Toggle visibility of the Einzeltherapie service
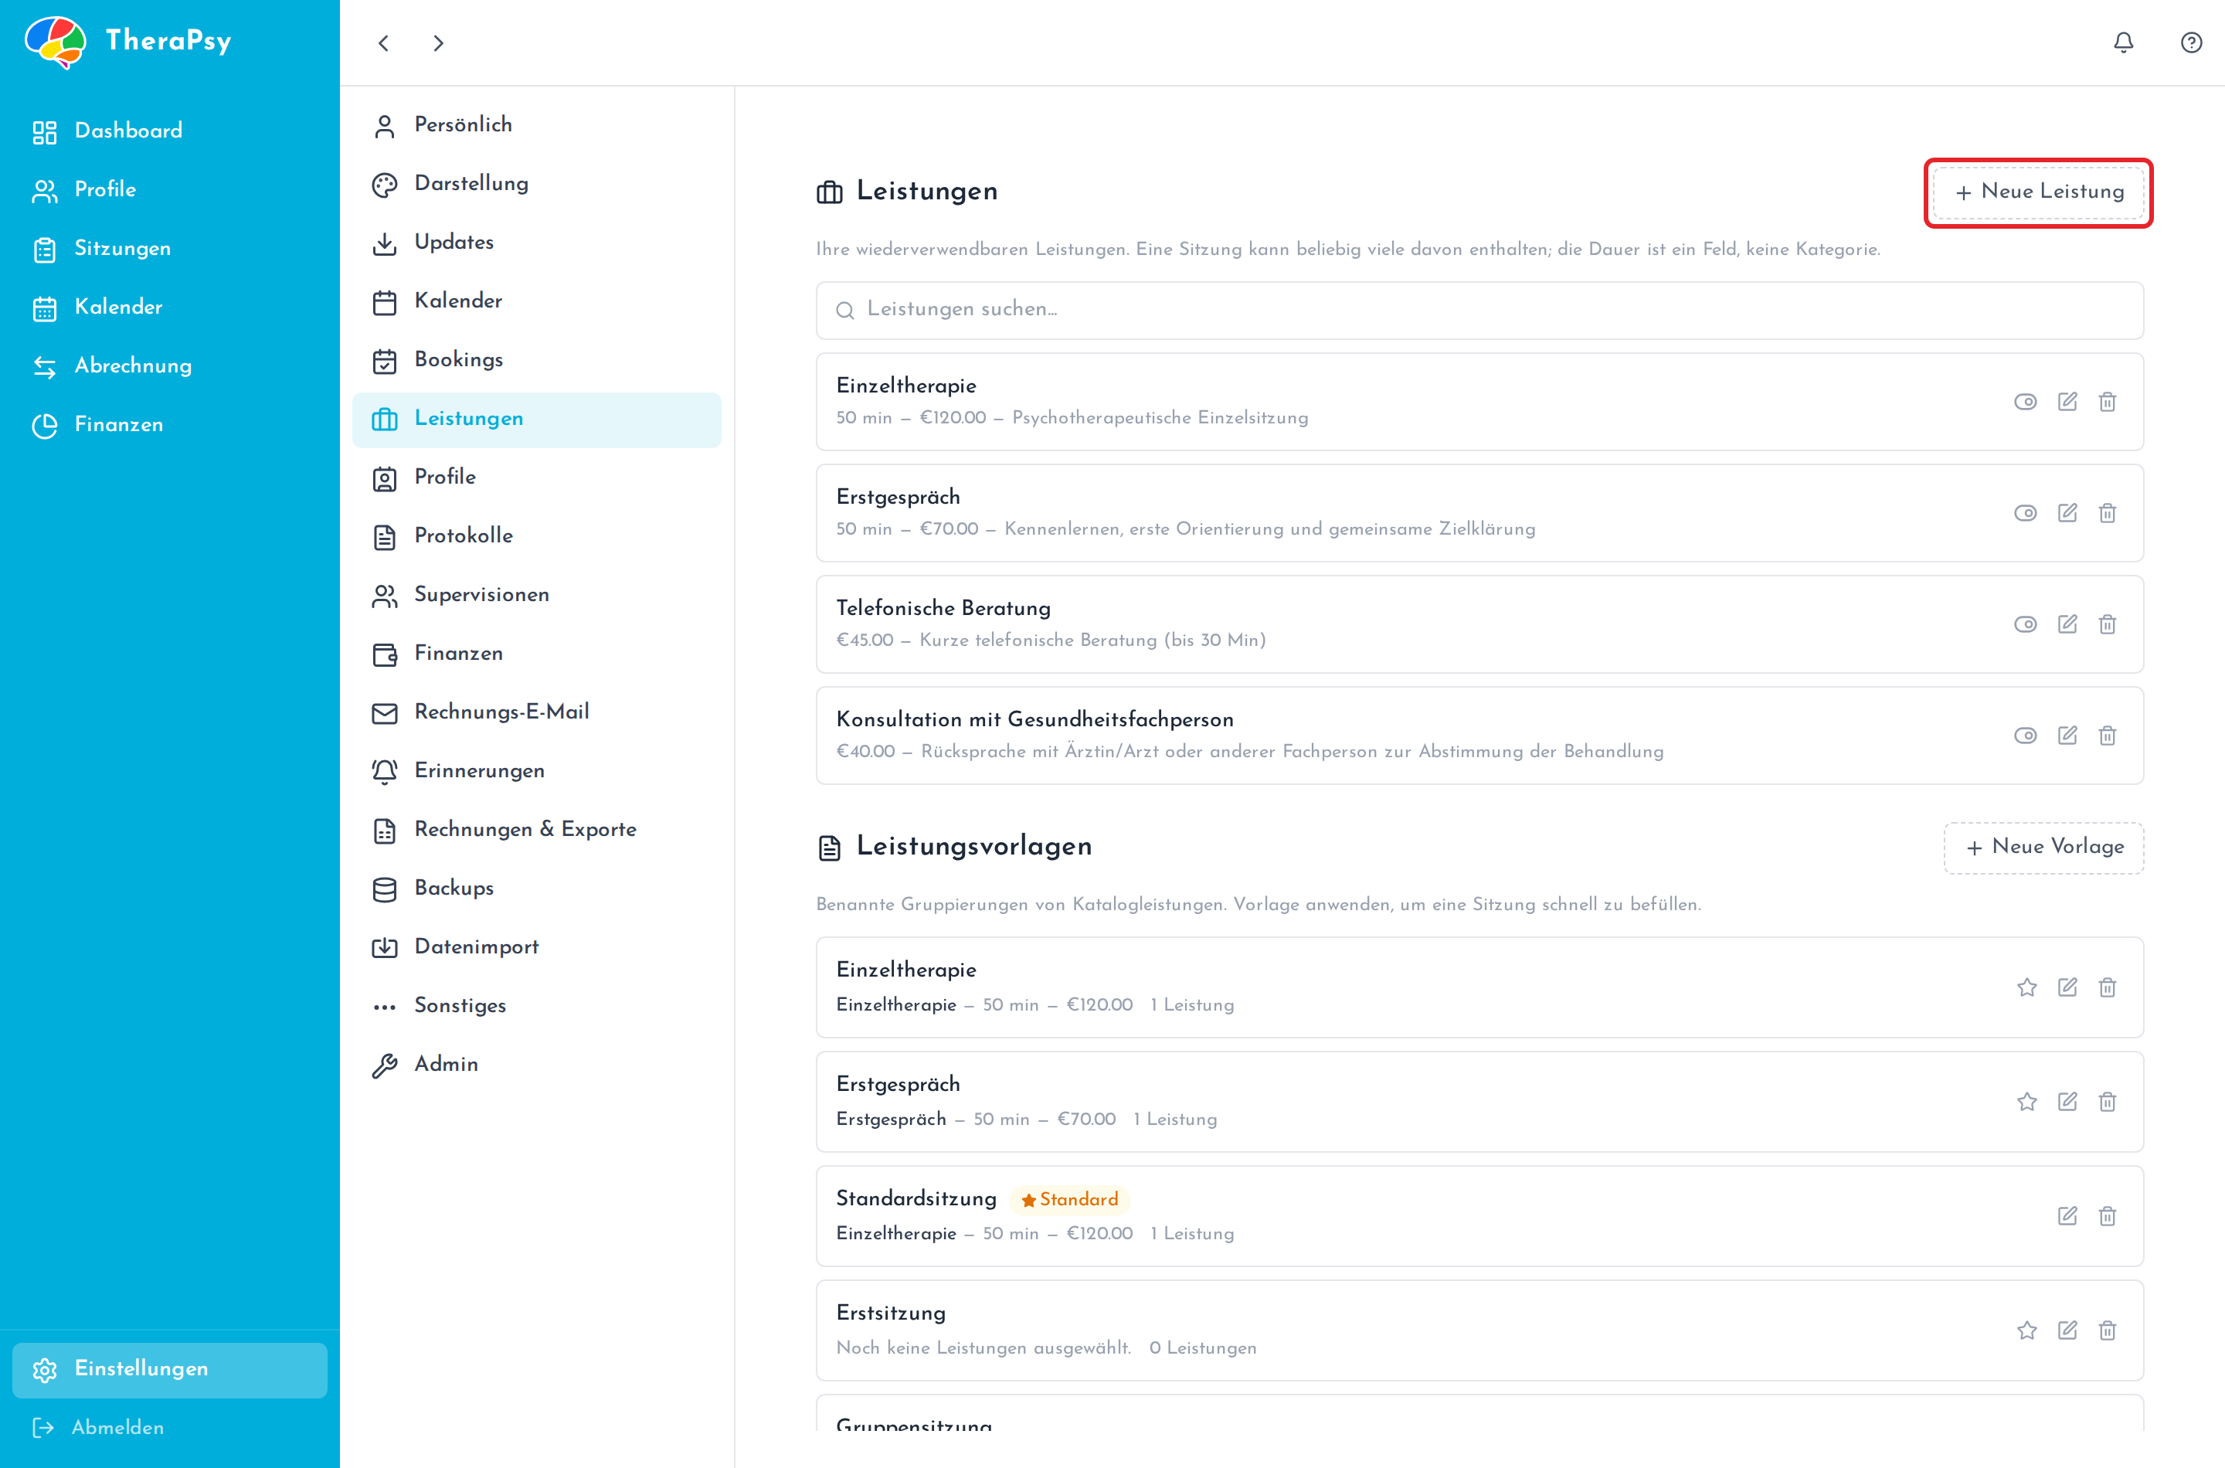 2025,402
